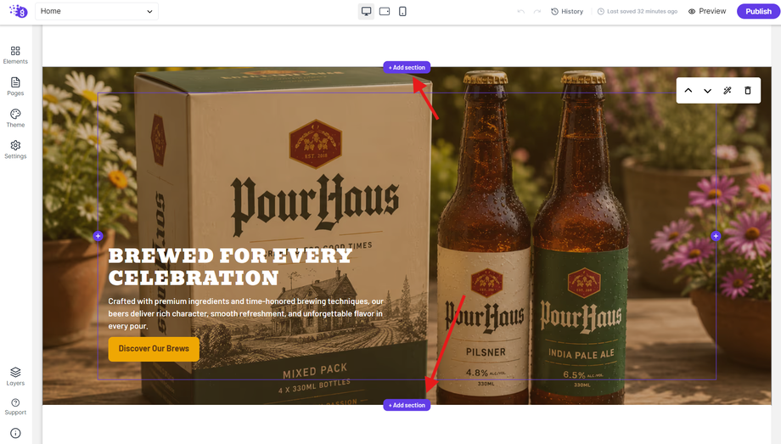This screenshot has width=781, height=444.
Task: Open the Home page dropdown
Action: [97, 11]
